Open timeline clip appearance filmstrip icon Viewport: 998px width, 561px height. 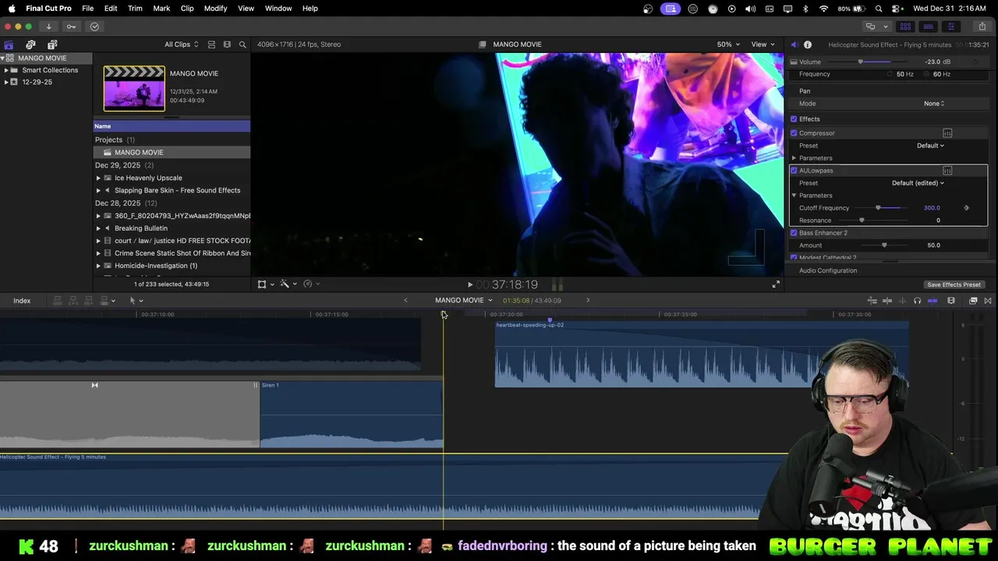pos(951,301)
